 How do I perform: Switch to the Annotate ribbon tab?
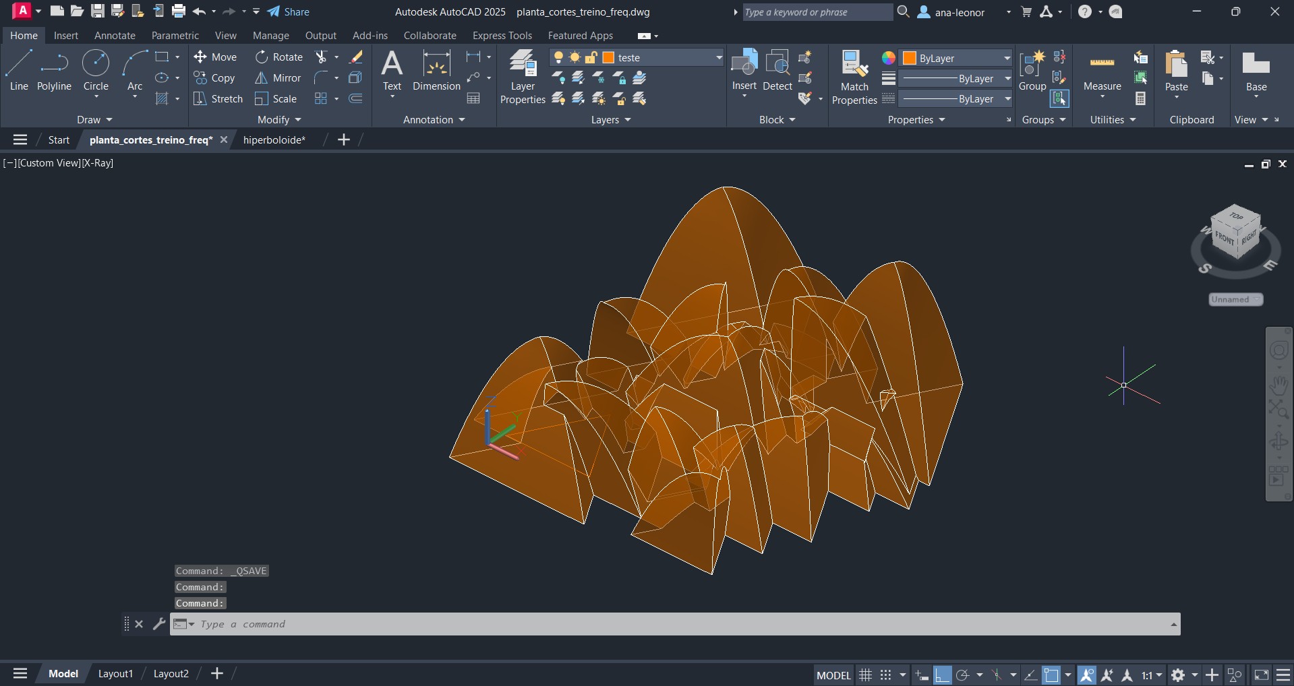pyautogui.click(x=115, y=36)
